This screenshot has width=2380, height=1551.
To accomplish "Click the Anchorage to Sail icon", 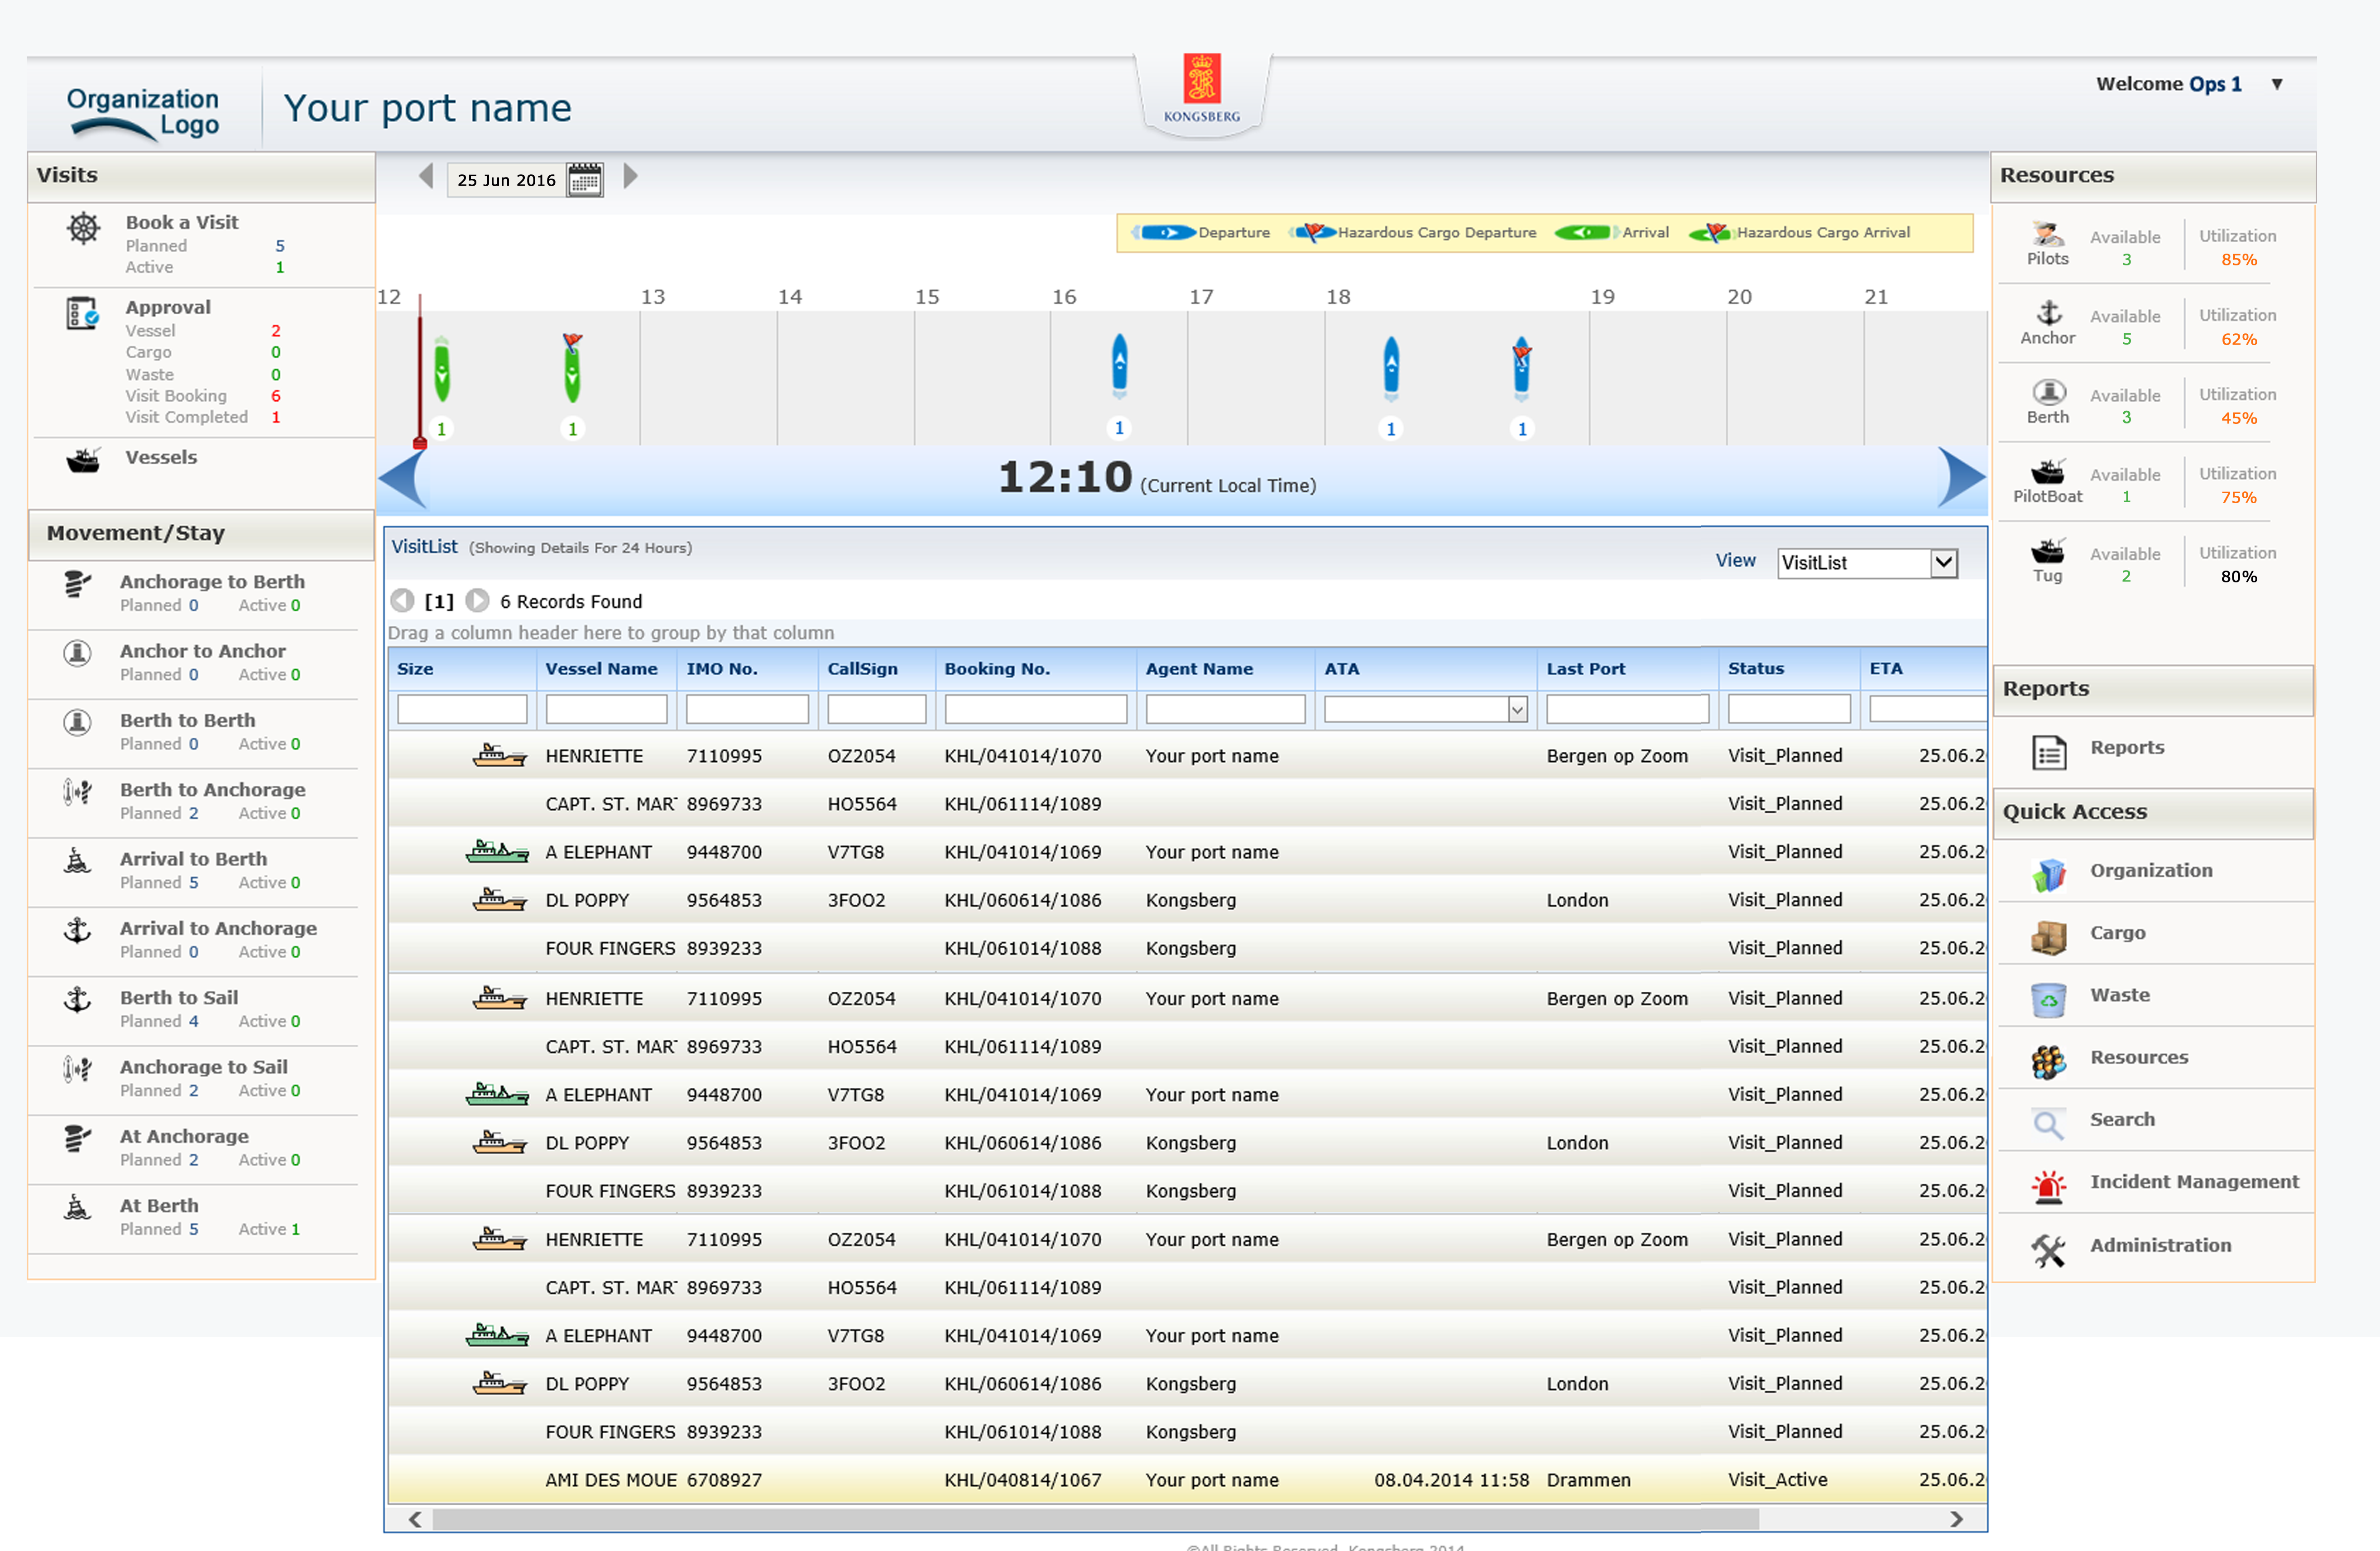I will tap(77, 1069).
